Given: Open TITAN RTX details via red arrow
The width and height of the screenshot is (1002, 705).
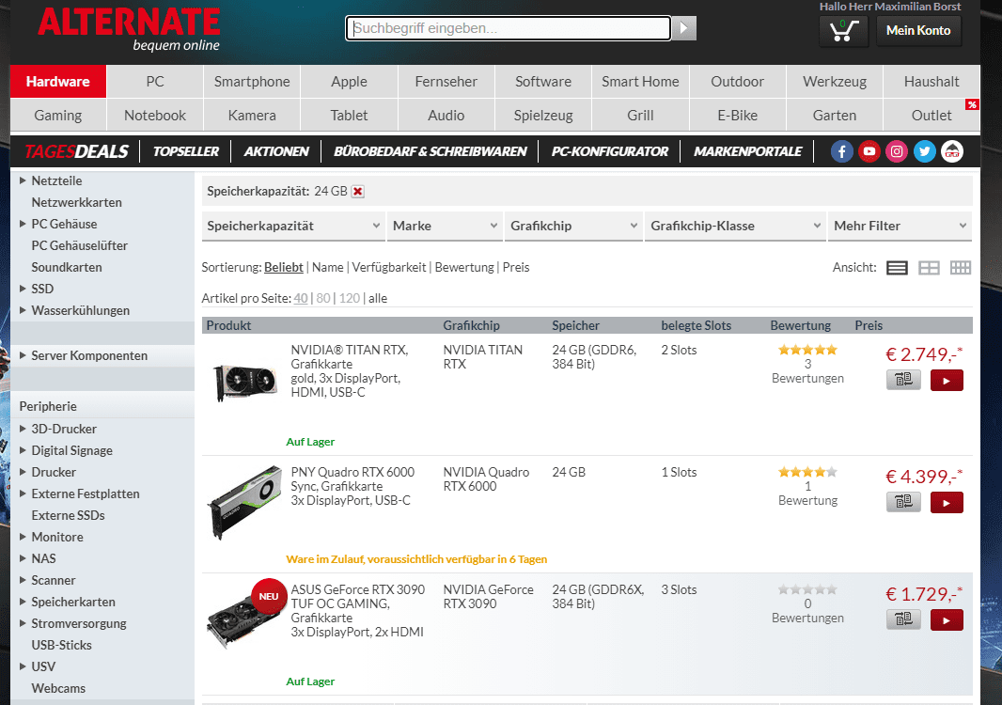Looking at the screenshot, I should (947, 381).
